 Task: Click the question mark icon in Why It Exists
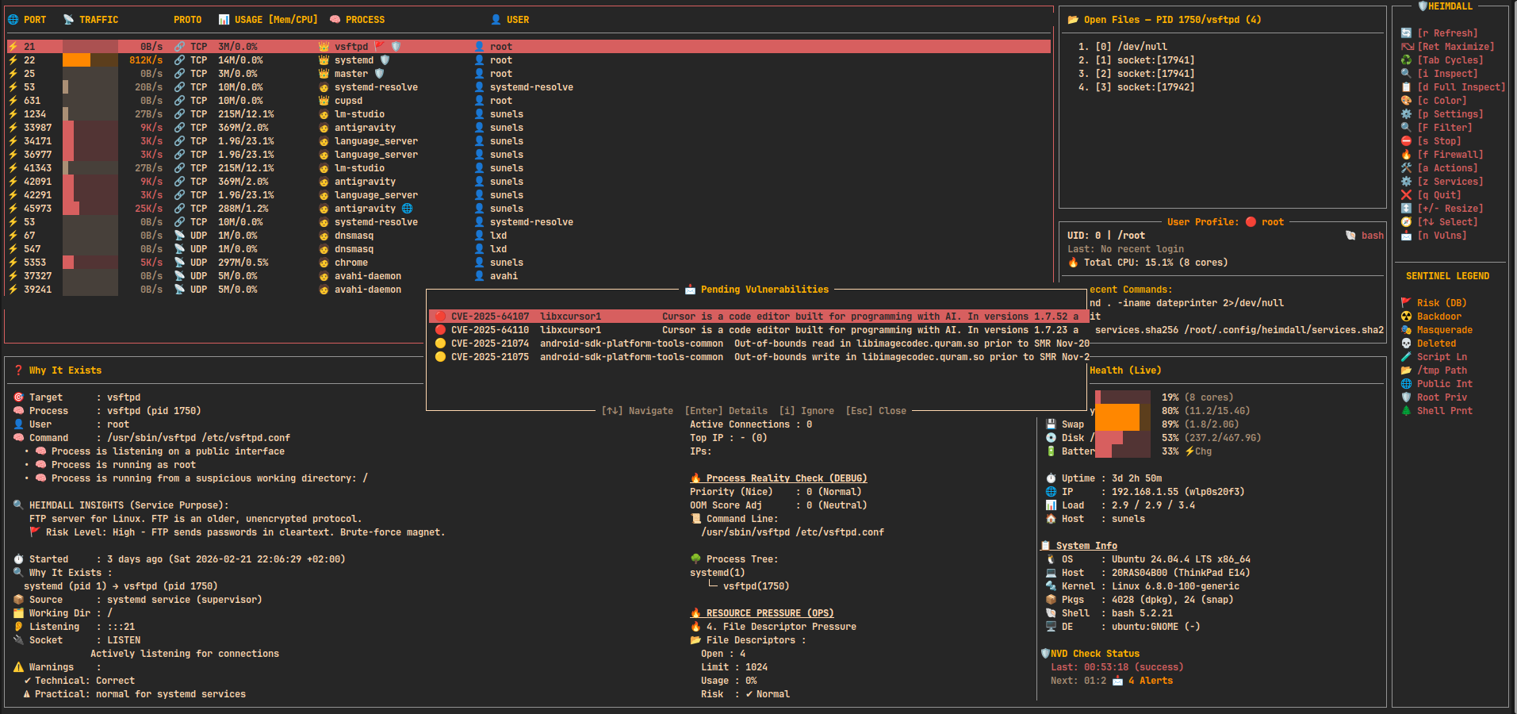18,370
